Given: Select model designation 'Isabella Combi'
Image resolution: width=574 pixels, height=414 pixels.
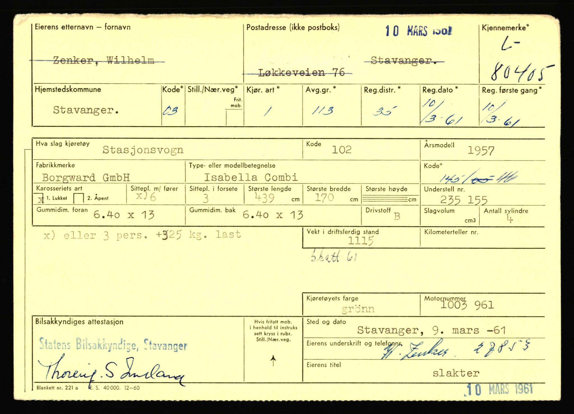Looking at the screenshot, I should [251, 177].
